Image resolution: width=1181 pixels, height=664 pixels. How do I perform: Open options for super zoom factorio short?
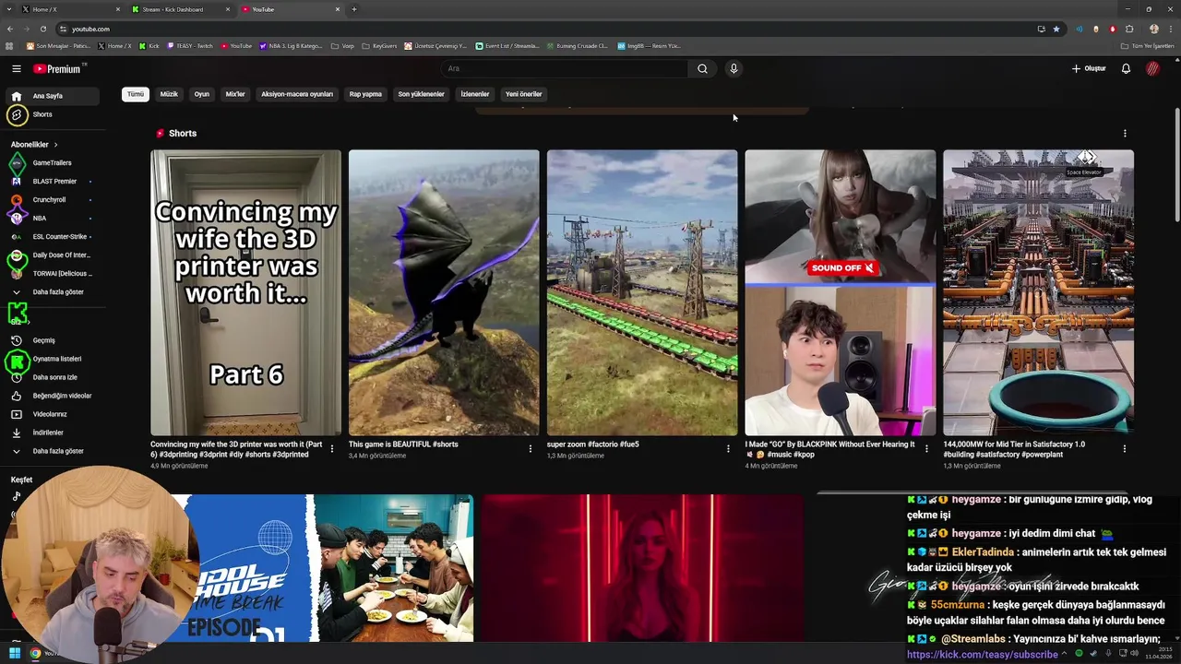tap(728, 449)
